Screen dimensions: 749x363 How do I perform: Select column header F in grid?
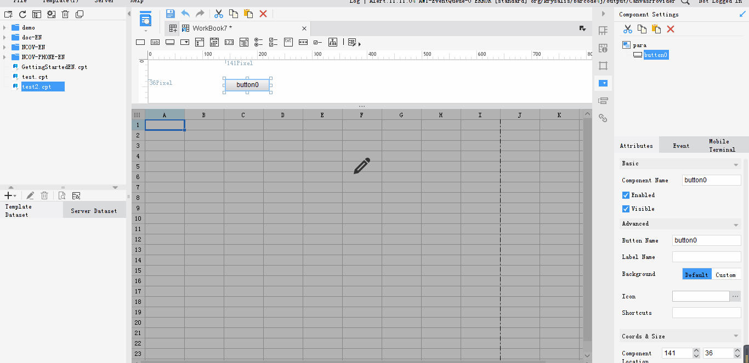tap(362, 115)
